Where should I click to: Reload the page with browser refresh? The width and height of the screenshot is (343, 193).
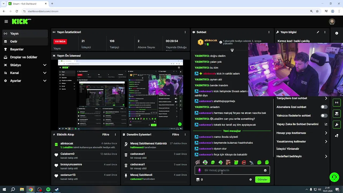tap(17, 11)
